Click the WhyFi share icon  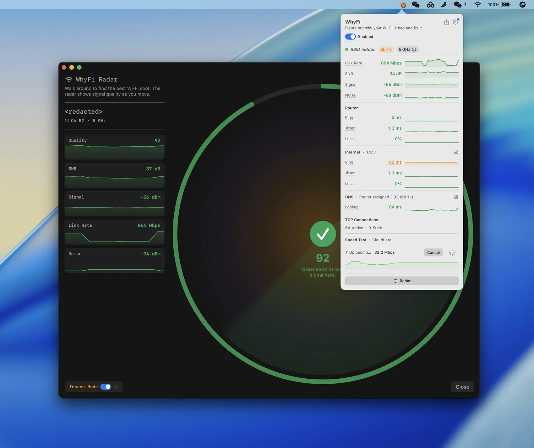[446, 22]
